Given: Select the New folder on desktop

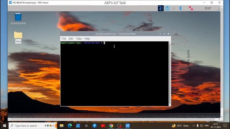Looking at the screenshot, I should (x=18, y=37).
